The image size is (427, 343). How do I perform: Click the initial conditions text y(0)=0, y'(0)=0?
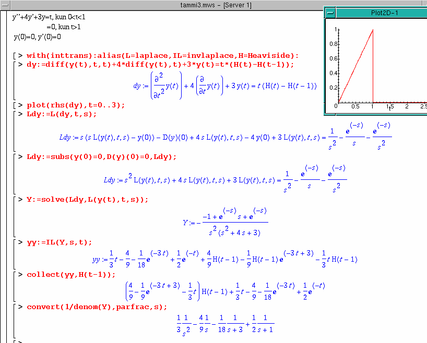(38, 37)
